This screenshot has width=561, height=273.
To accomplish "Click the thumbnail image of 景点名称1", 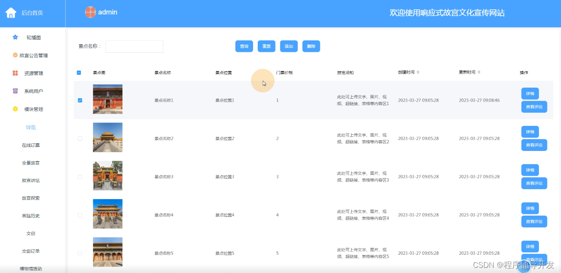I will 108,99.
